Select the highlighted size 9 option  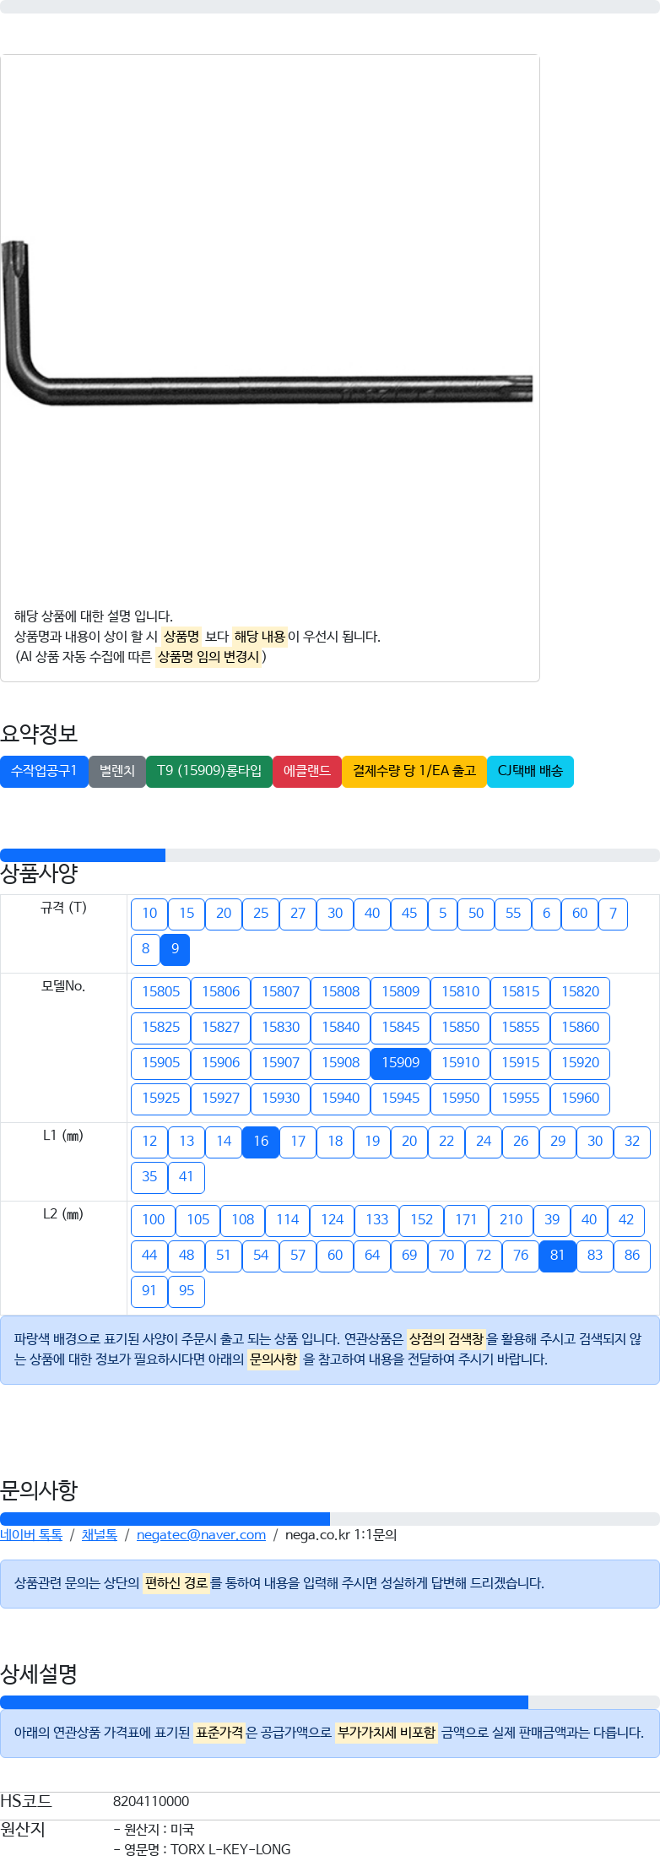(175, 950)
